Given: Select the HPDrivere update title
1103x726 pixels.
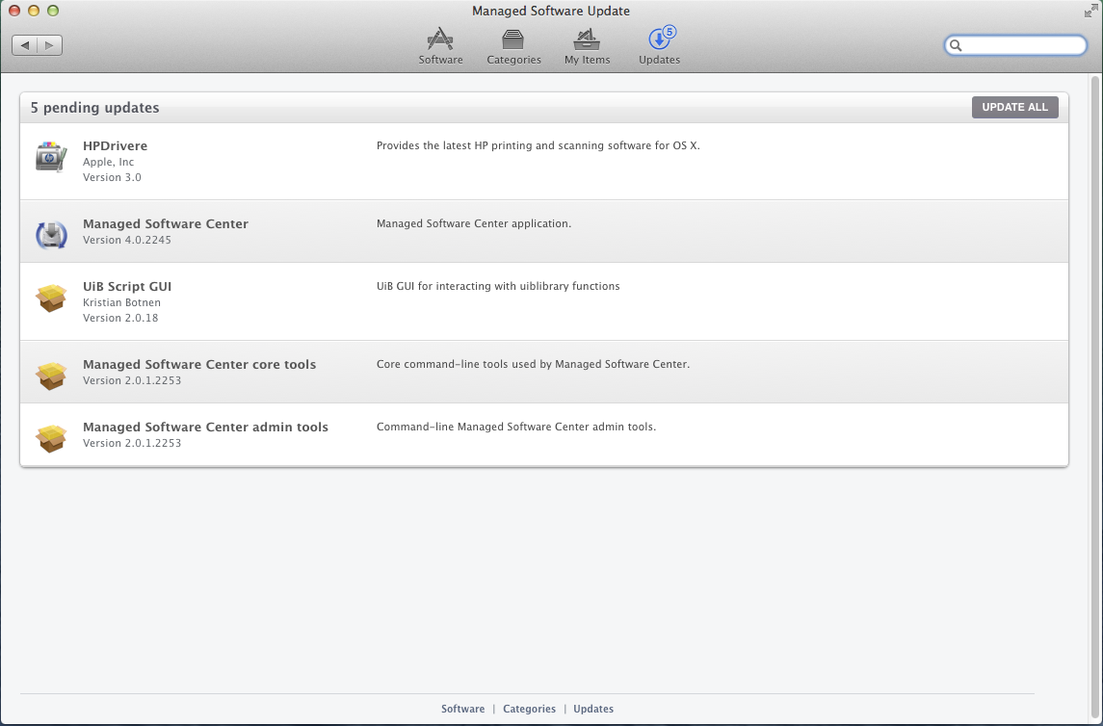Looking at the screenshot, I should 115,146.
